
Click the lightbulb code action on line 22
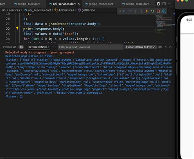click(x=17, y=28)
